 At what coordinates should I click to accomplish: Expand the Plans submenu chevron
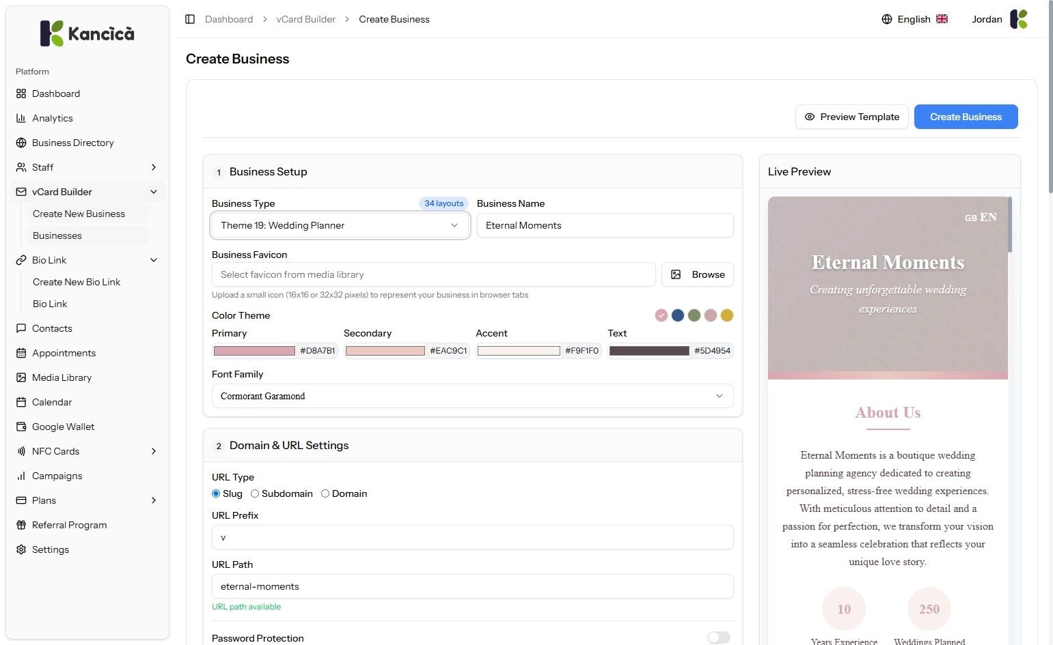154,500
